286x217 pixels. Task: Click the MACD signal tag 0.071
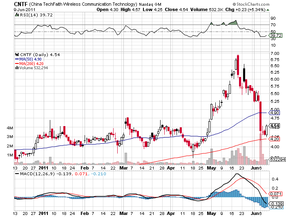pyautogui.click(x=276, y=194)
